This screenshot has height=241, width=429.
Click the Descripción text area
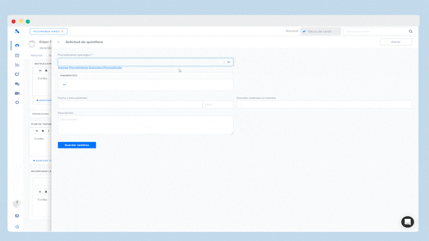tap(145, 125)
